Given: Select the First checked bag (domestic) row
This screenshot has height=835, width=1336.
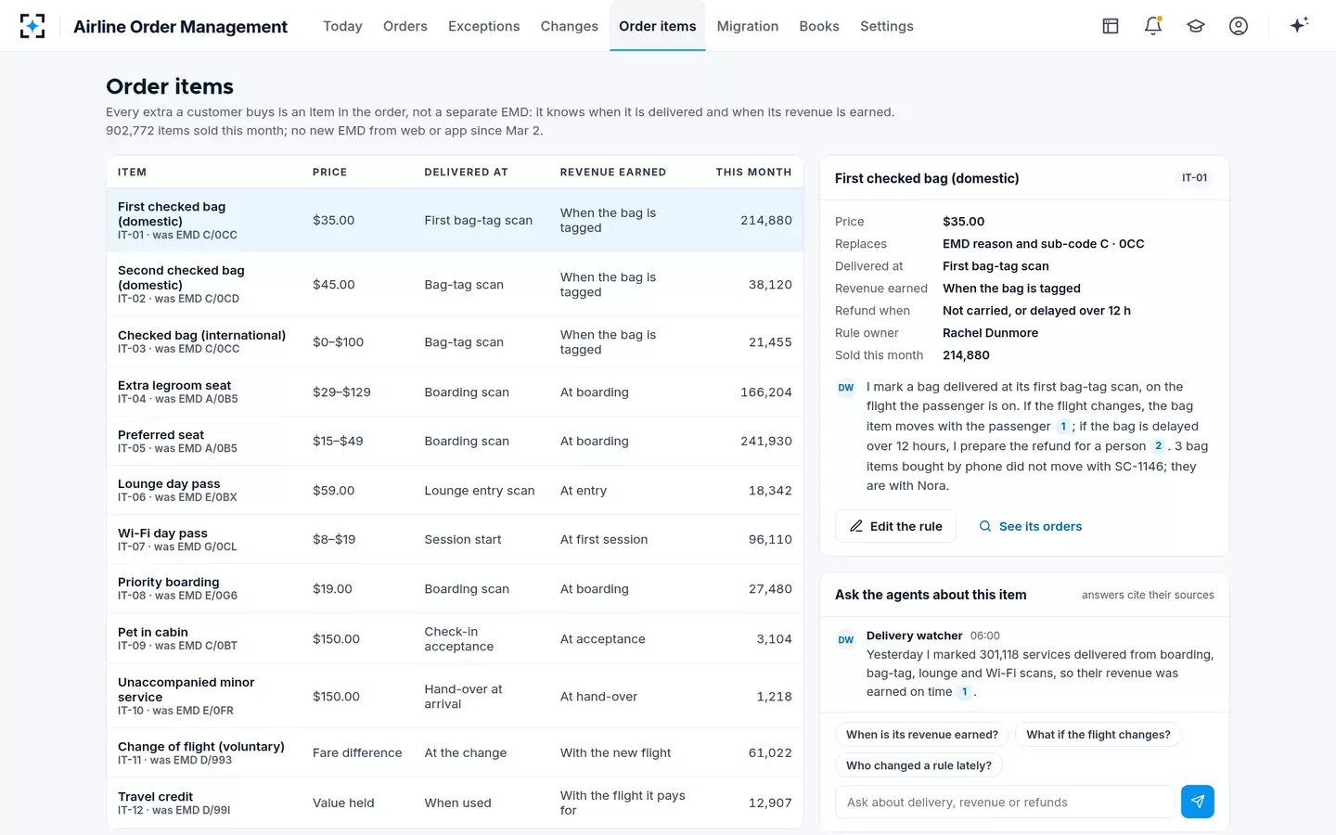Looking at the screenshot, I should (x=455, y=221).
